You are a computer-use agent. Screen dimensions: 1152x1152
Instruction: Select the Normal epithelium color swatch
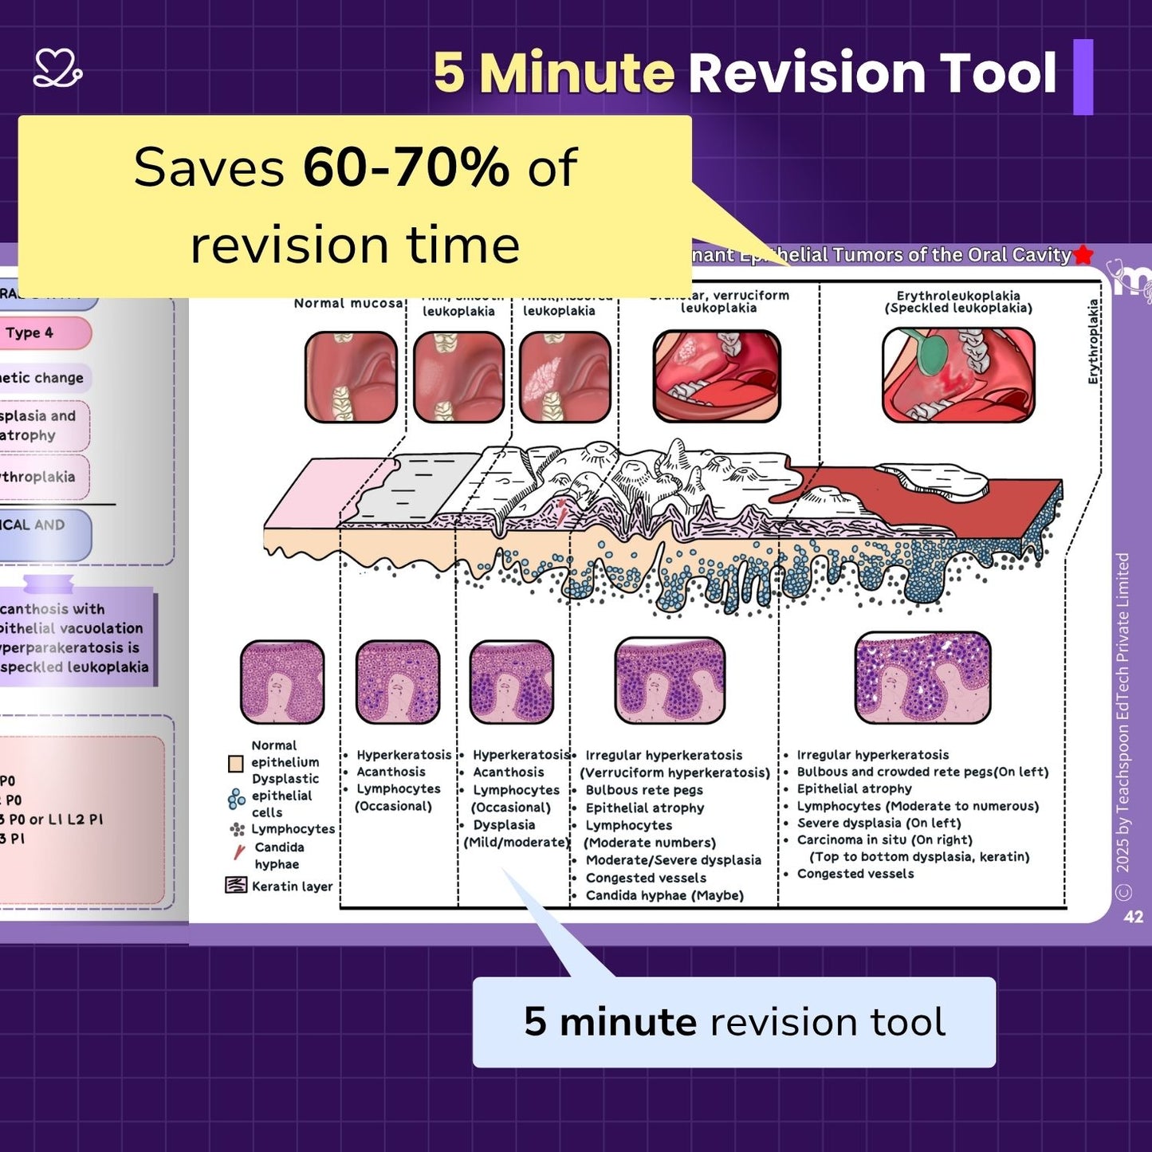coord(236,765)
